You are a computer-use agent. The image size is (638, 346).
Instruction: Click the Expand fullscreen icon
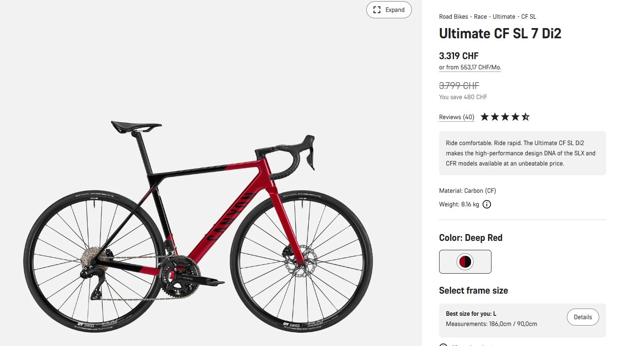(x=377, y=10)
